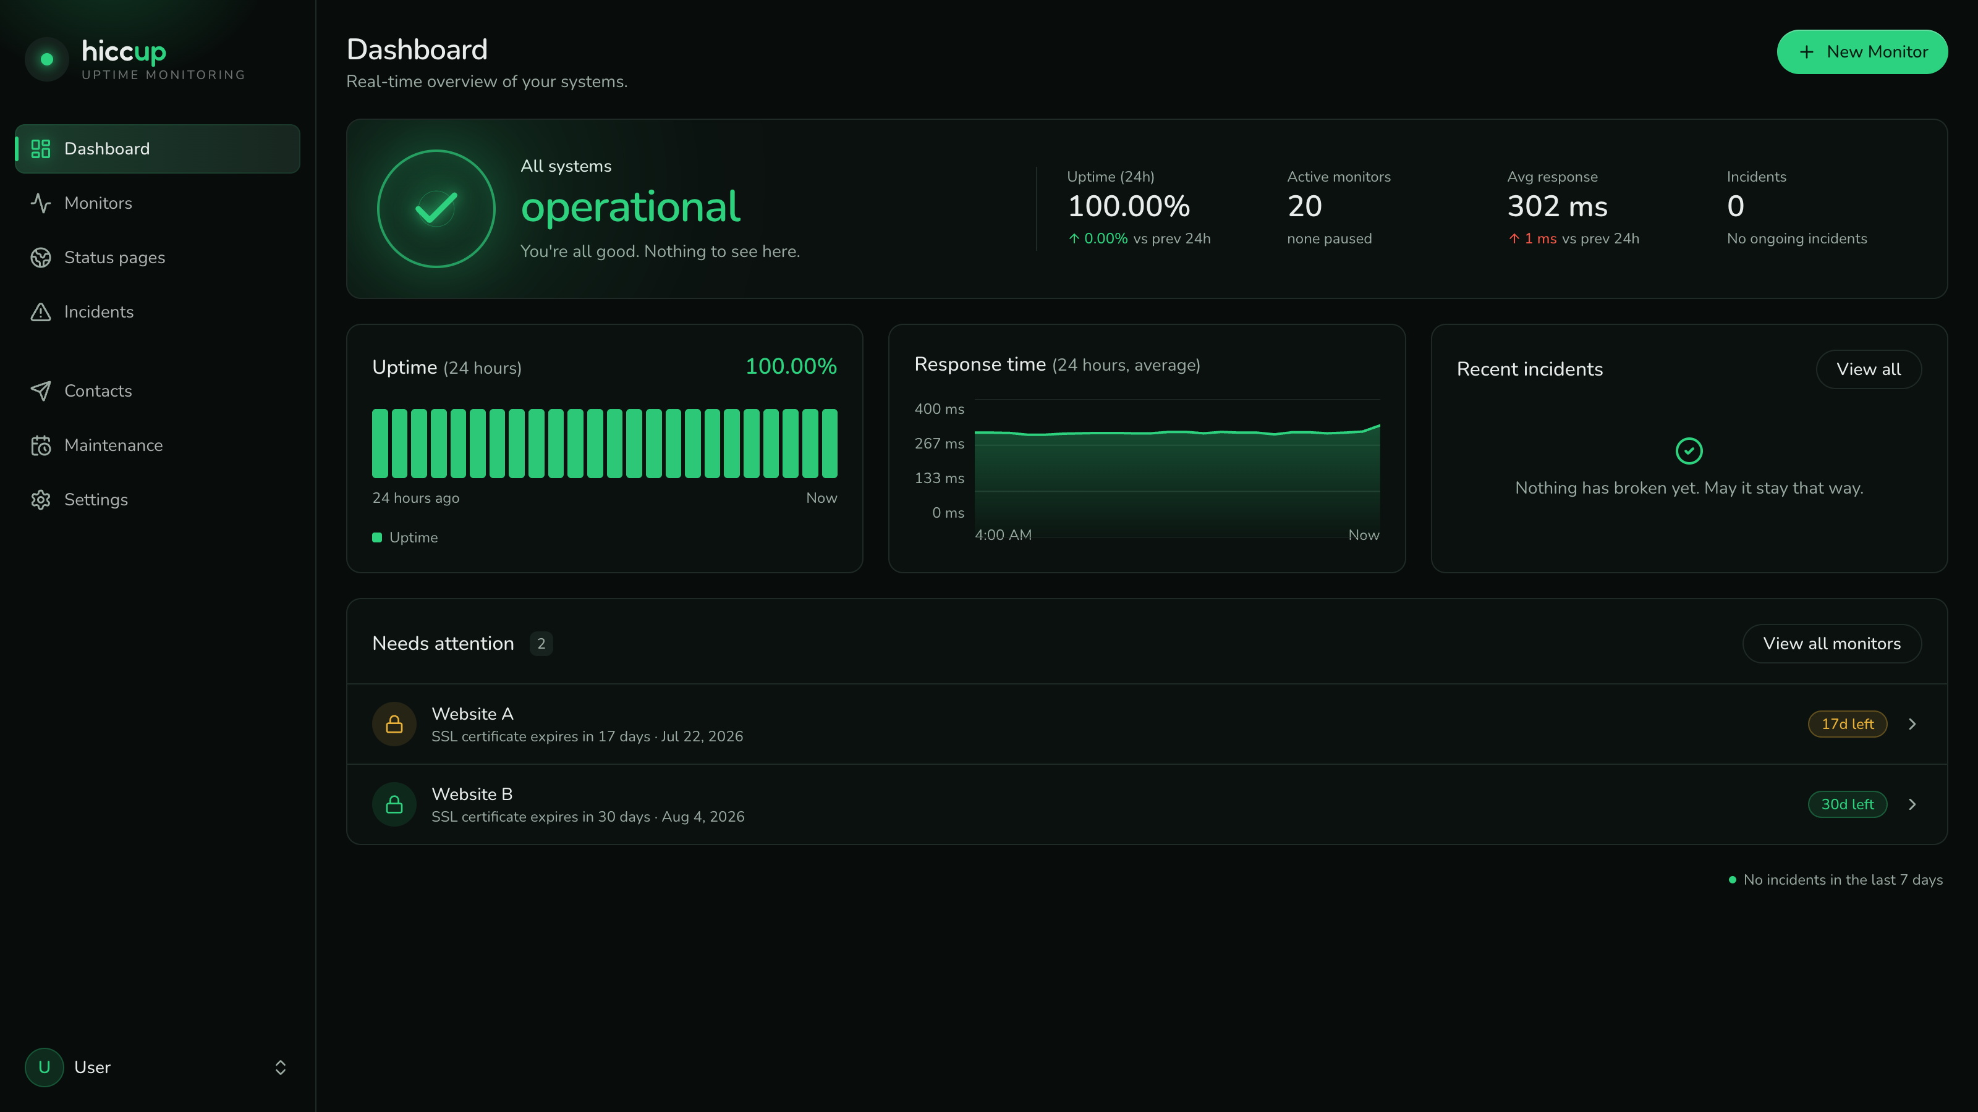Click the last uptime bar at Now

pos(830,444)
